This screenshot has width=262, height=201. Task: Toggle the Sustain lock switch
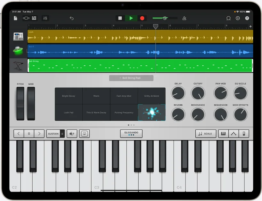click(62, 134)
